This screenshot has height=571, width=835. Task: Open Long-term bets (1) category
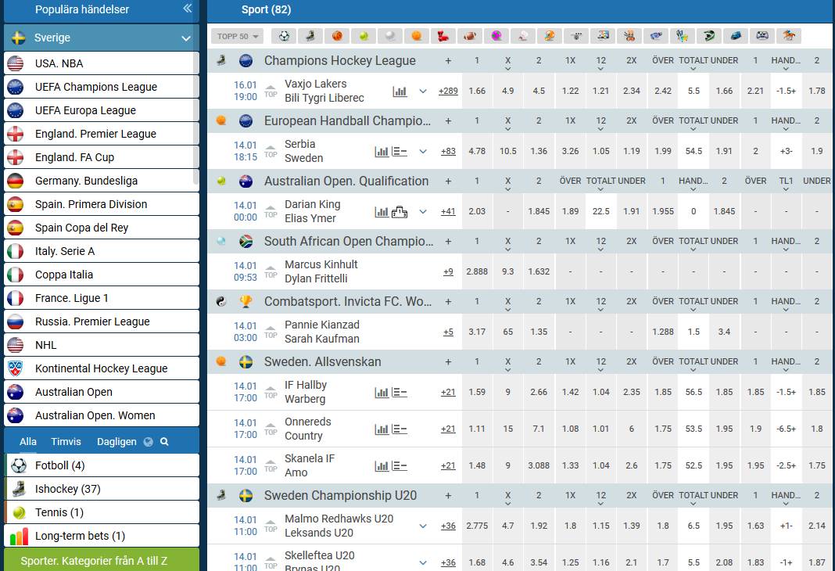[x=101, y=536]
